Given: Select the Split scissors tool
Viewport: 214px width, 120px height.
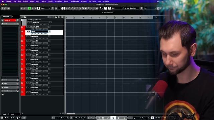Looking at the screenshot, I should pyautogui.click(x=75, y=8).
